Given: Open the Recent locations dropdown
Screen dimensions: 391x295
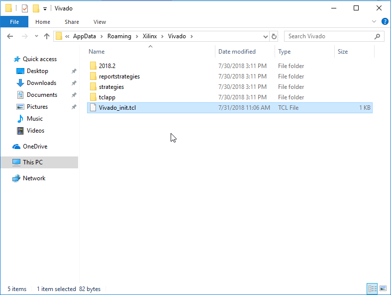Looking at the screenshot, I should click(36, 36).
